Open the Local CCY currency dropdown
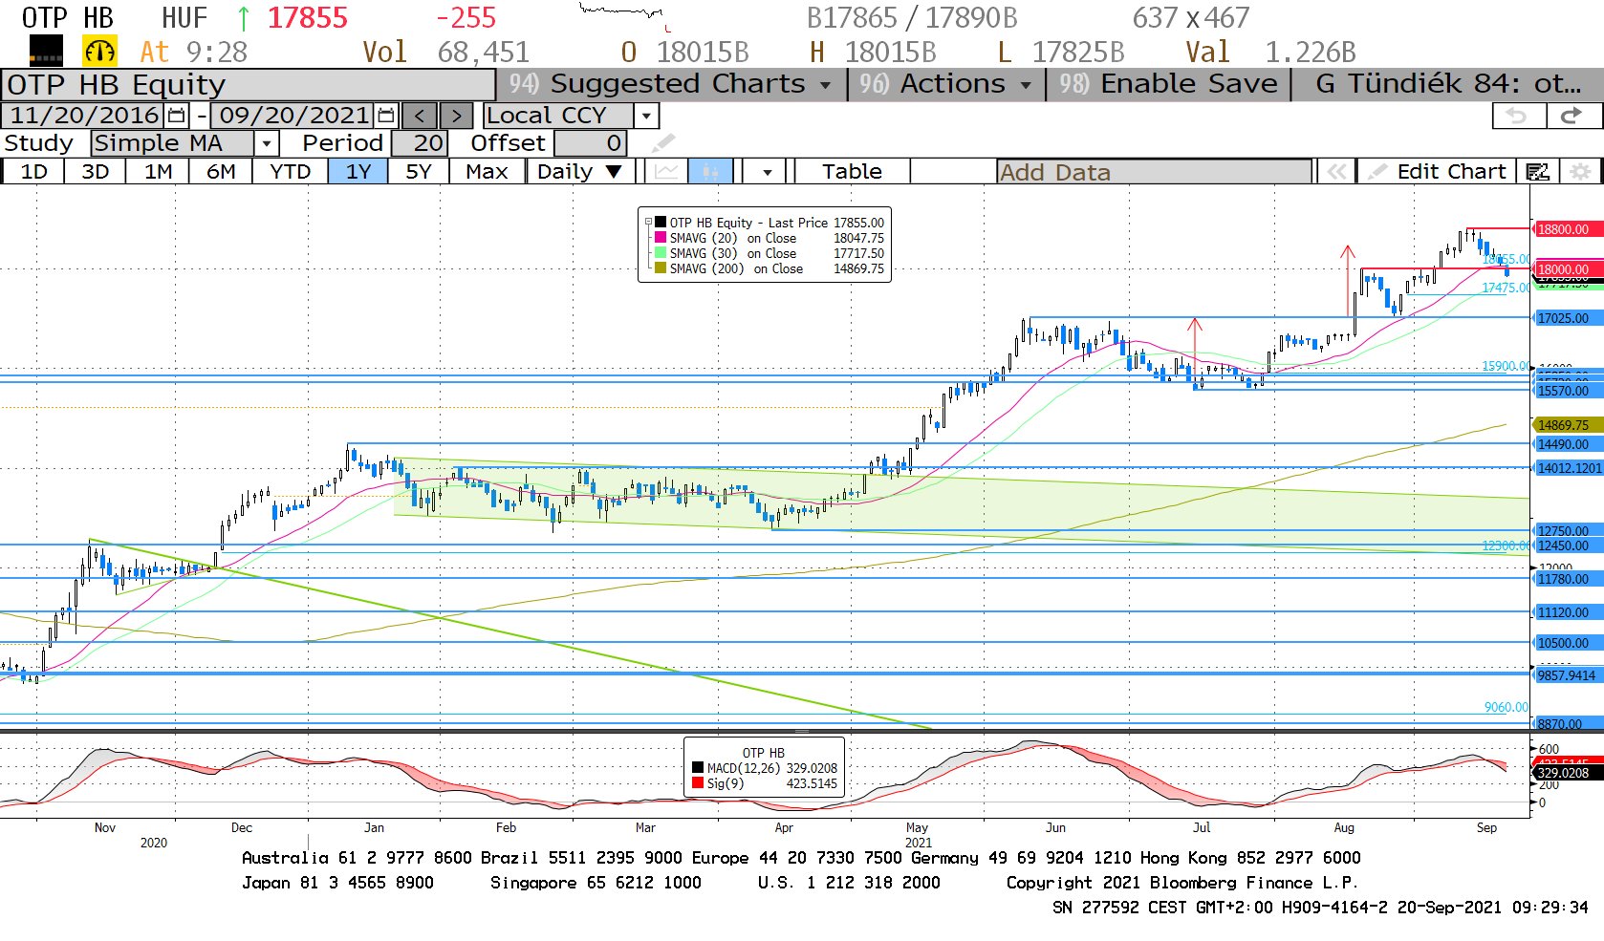 pyautogui.click(x=647, y=116)
